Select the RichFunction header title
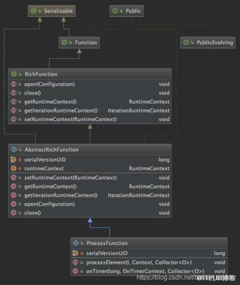 pos(41,74)
